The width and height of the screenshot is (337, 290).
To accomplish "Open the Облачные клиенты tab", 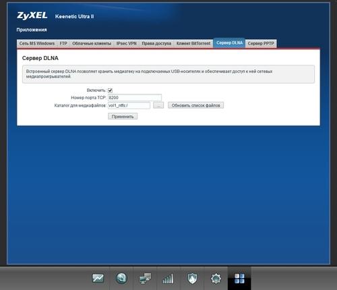I will 92,43.
